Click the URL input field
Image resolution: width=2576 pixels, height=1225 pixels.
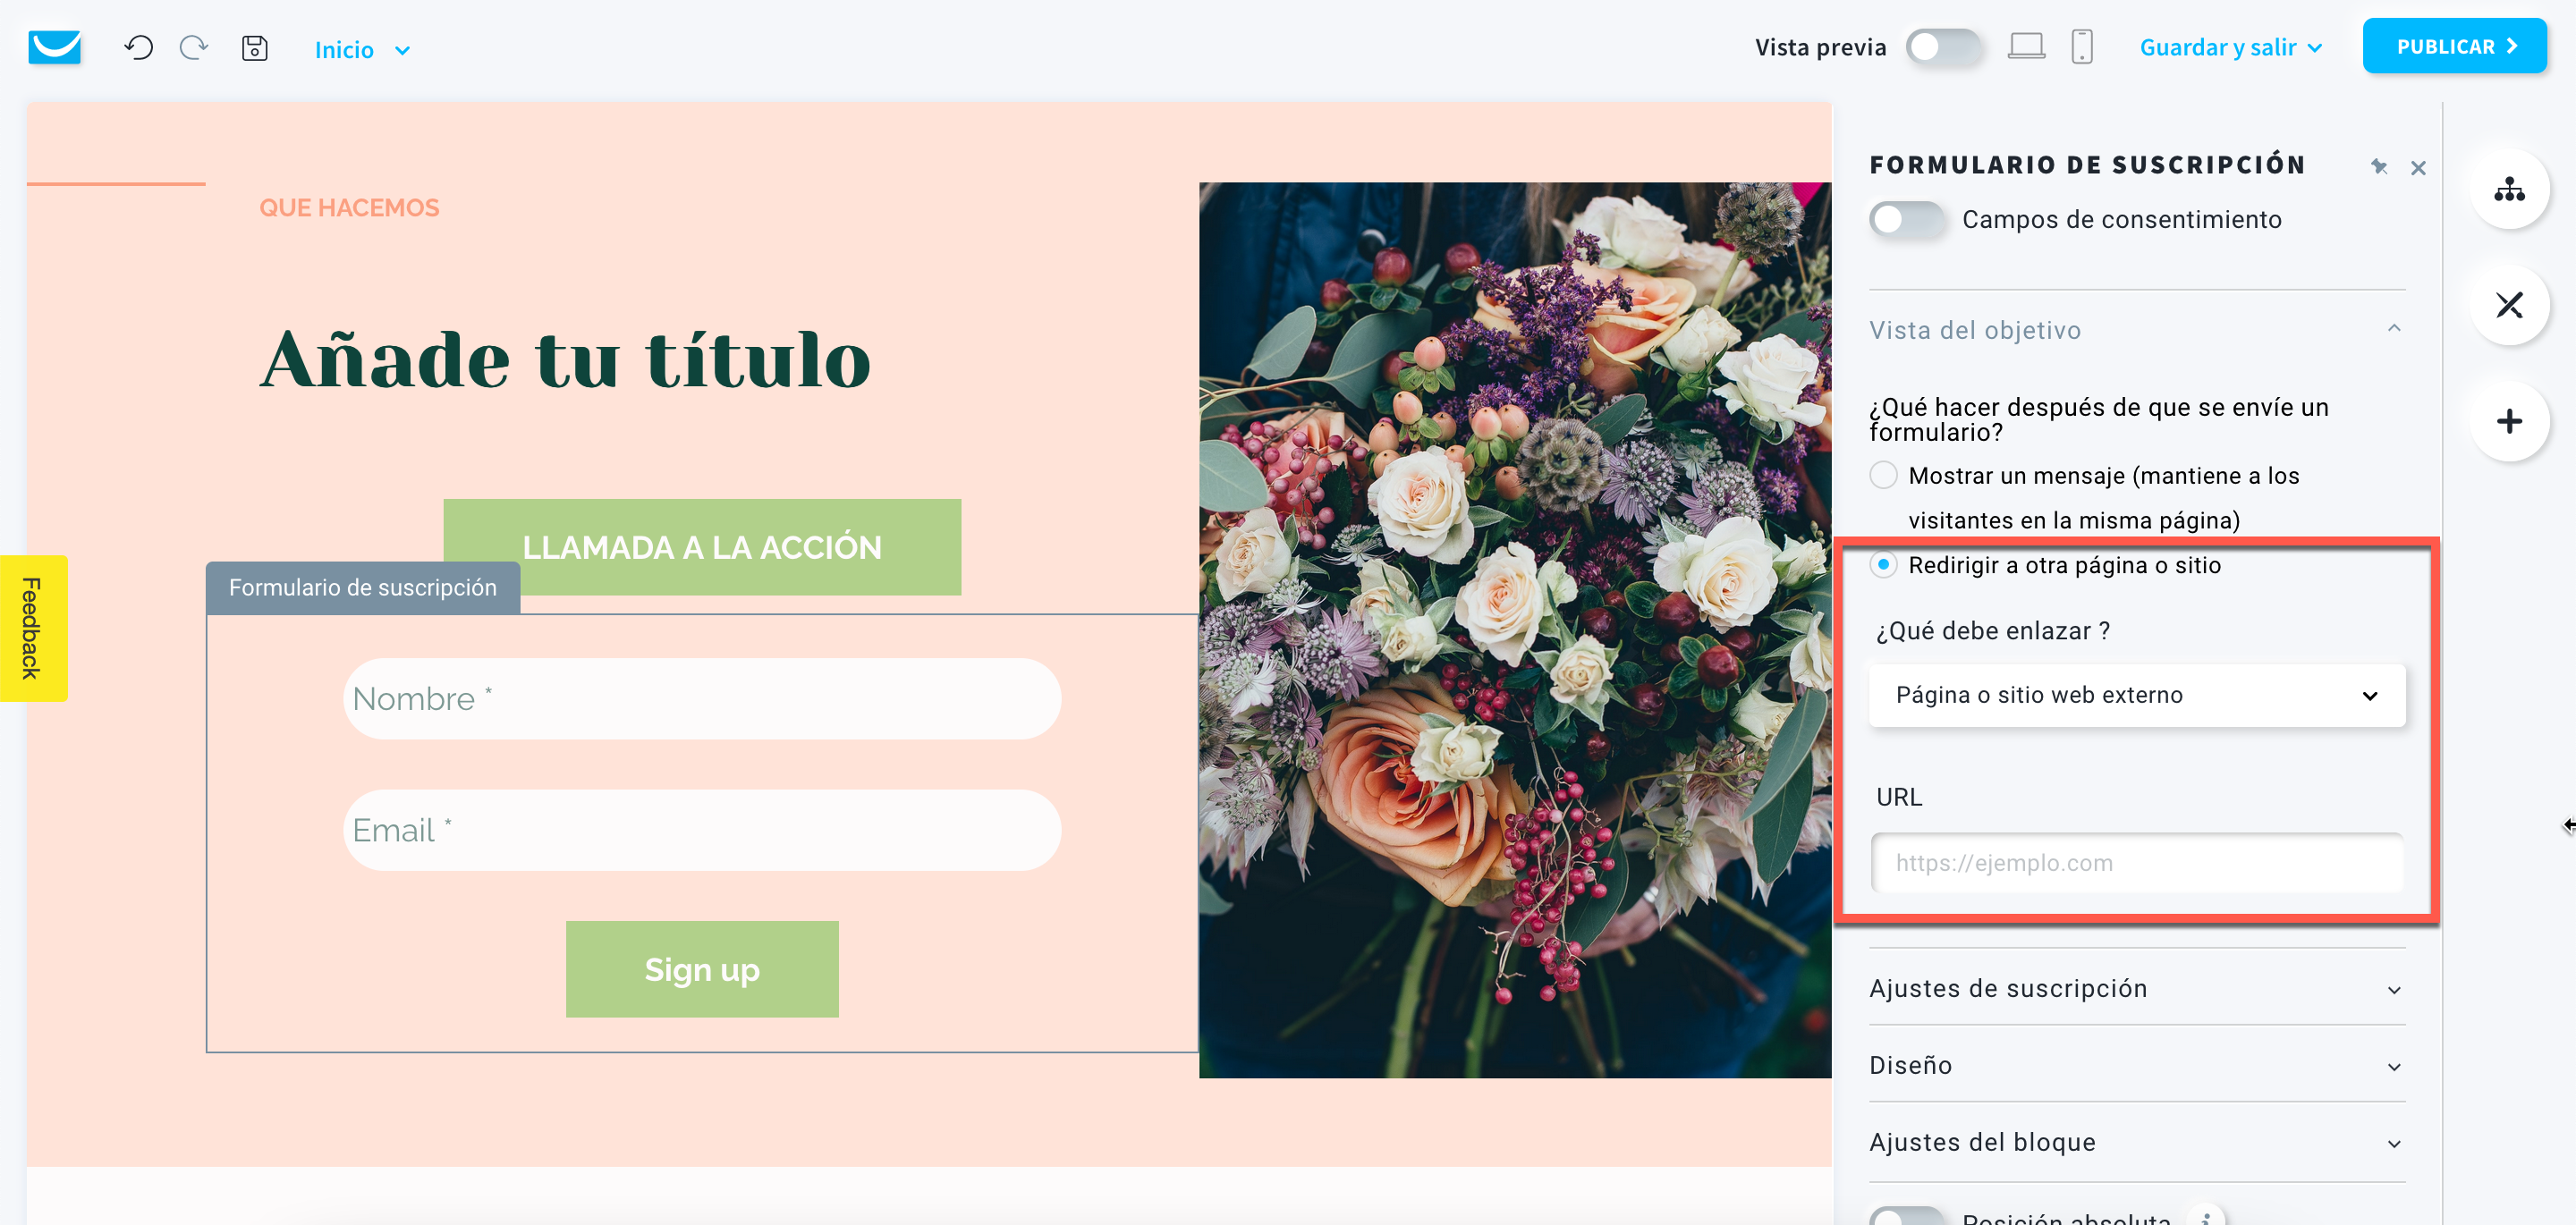pos(2137,862)
